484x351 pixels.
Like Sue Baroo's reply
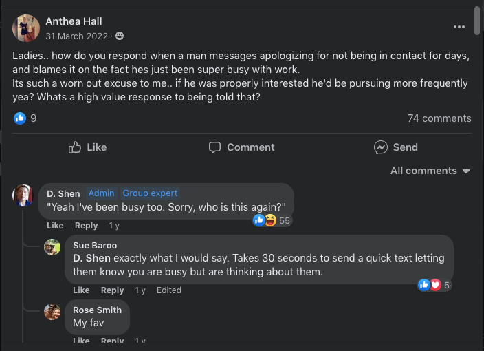tap(81, 290)
